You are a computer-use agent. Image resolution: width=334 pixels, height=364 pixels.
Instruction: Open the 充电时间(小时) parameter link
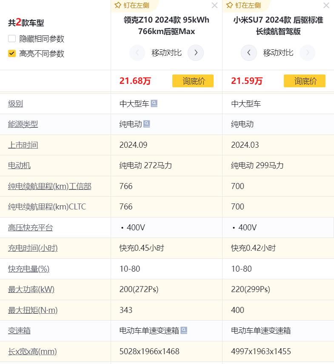pos(33,248)
